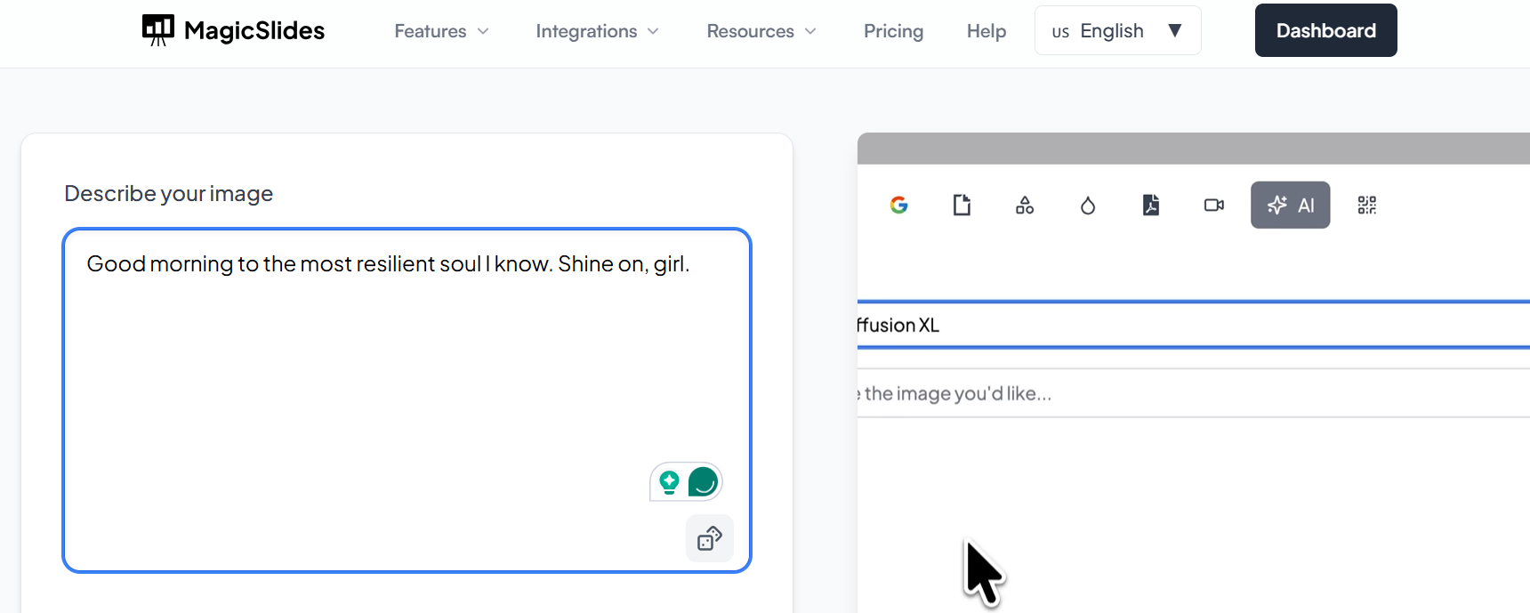The height and width of the screenshot is (613, 1530).
Task: Click the Dashboard button
Action: pos(1325,31)
